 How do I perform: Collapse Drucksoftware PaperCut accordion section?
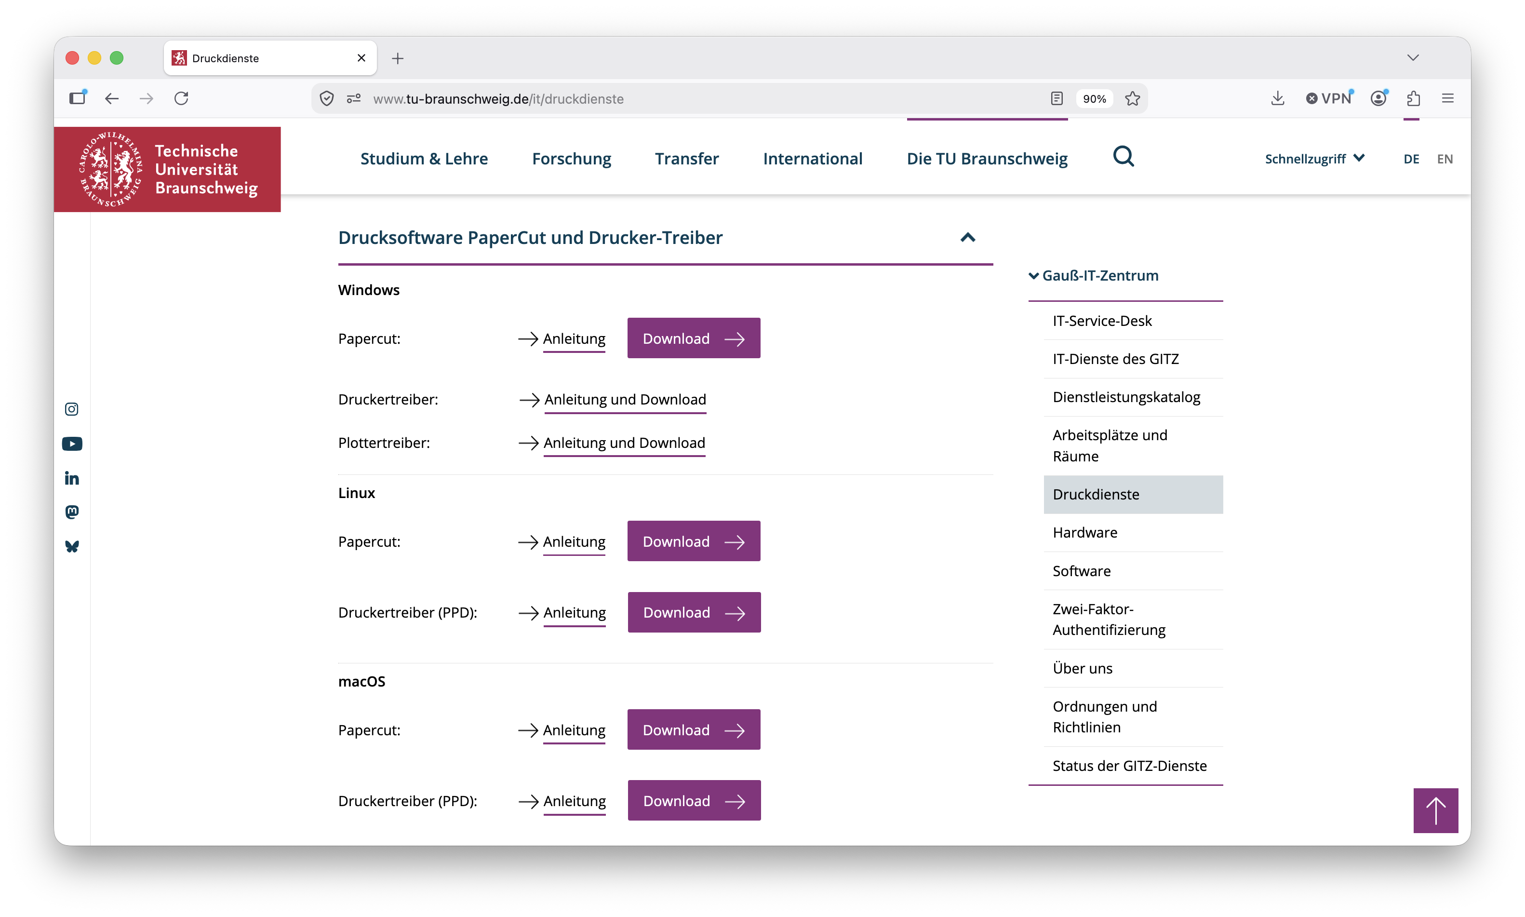(x=967, y=237)
